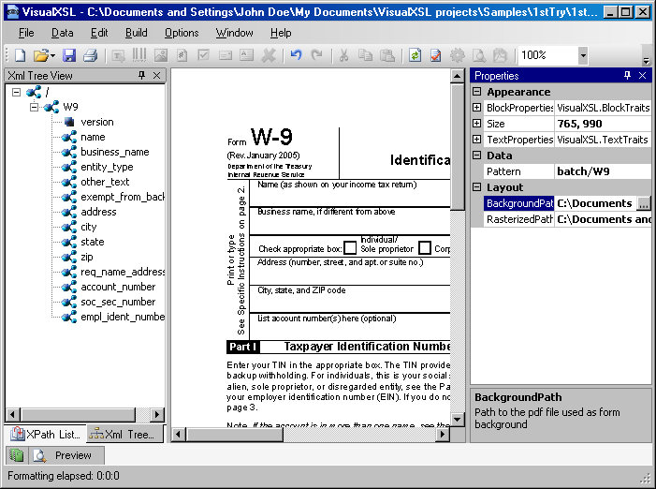
Task: Open the Data menu
Action: [x=62, y=33]
